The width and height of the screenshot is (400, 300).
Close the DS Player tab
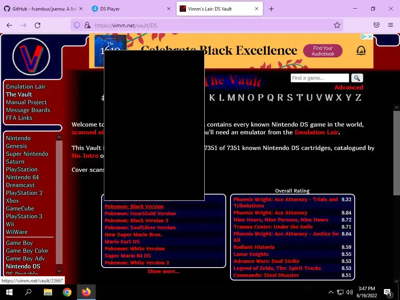click(x=169, y=9)
